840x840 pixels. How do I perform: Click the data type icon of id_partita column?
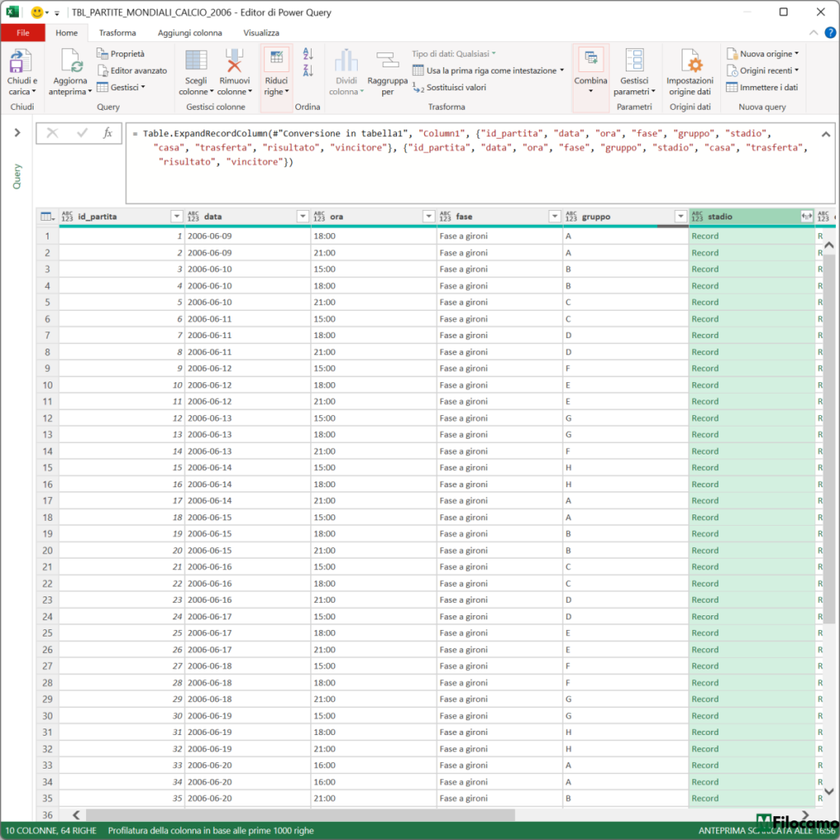(67, 217)
